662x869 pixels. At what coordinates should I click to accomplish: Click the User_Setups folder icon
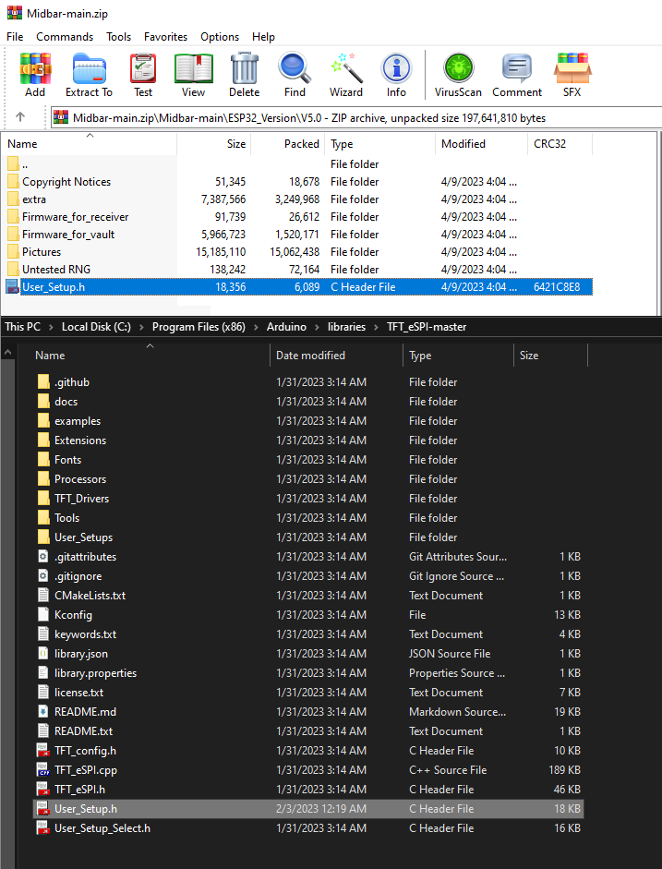coord(43,537)
